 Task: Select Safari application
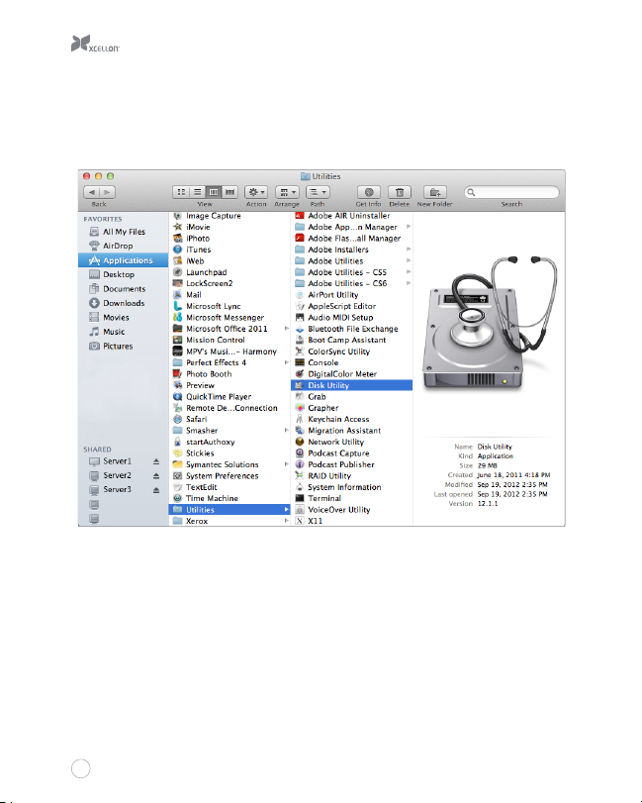229,420
